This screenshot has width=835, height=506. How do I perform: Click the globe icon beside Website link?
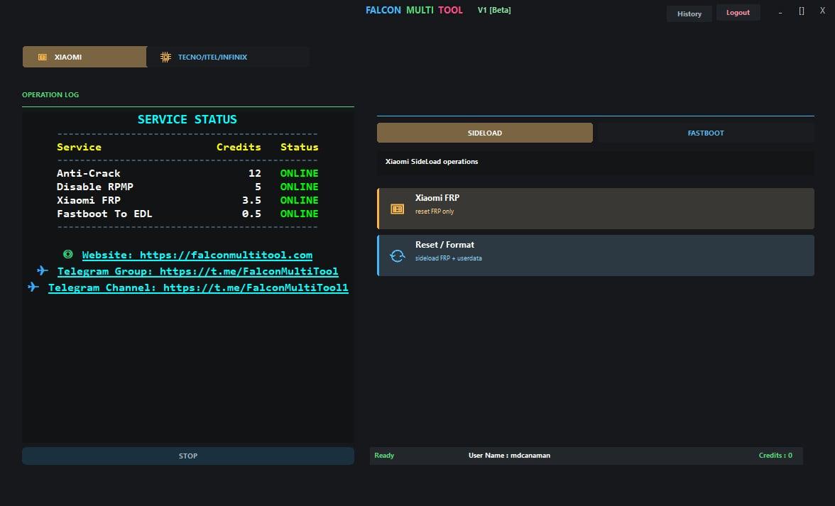[68, 254]
